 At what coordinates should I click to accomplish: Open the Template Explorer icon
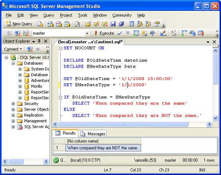[x=148, y=24]
